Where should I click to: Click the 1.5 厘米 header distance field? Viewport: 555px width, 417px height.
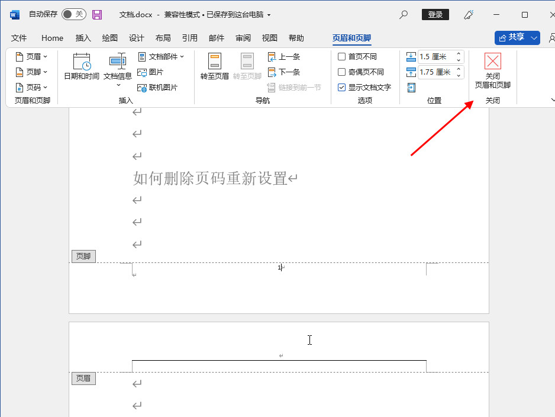click(435, 57)
